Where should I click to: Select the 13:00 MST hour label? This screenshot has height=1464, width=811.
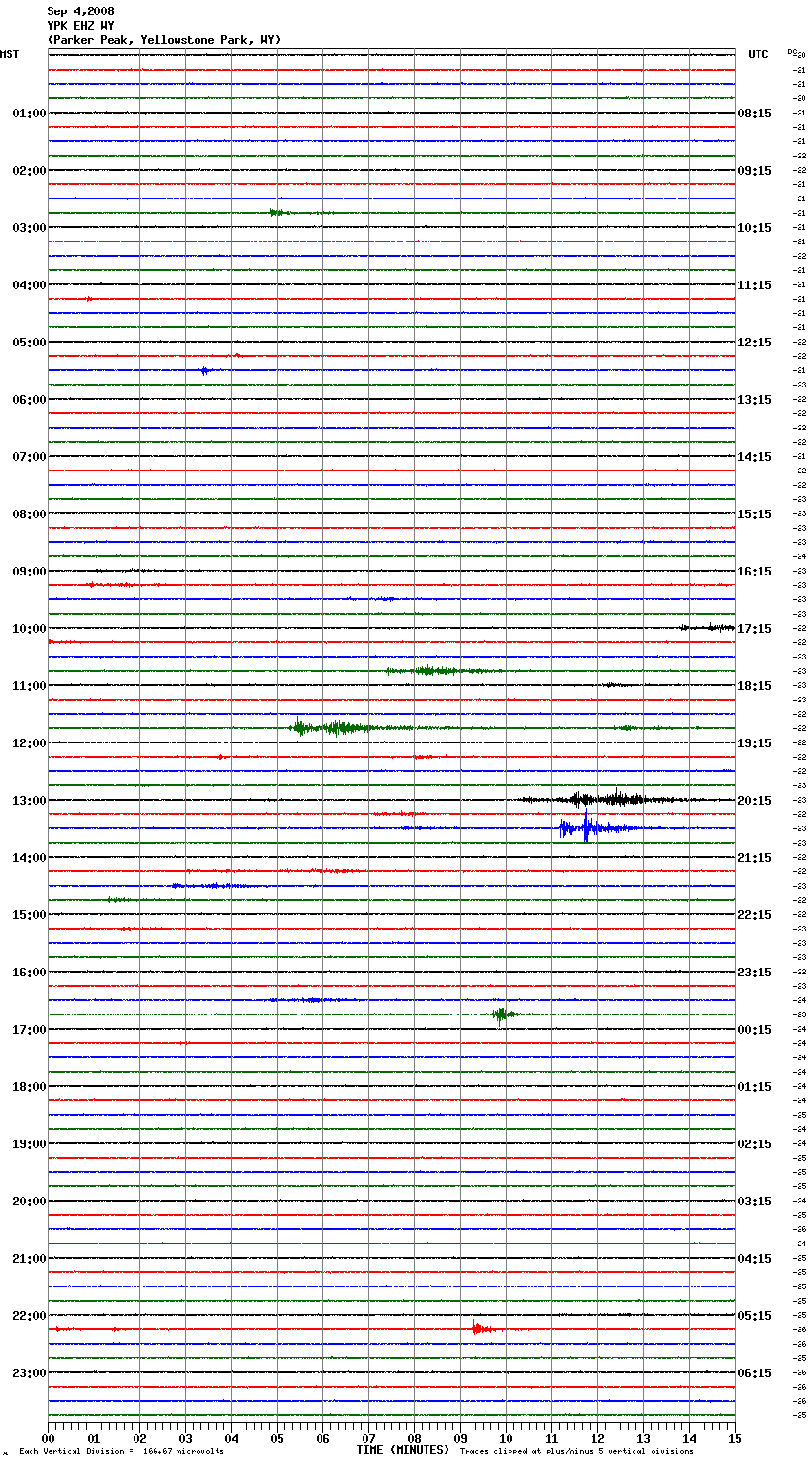point(29,801)
